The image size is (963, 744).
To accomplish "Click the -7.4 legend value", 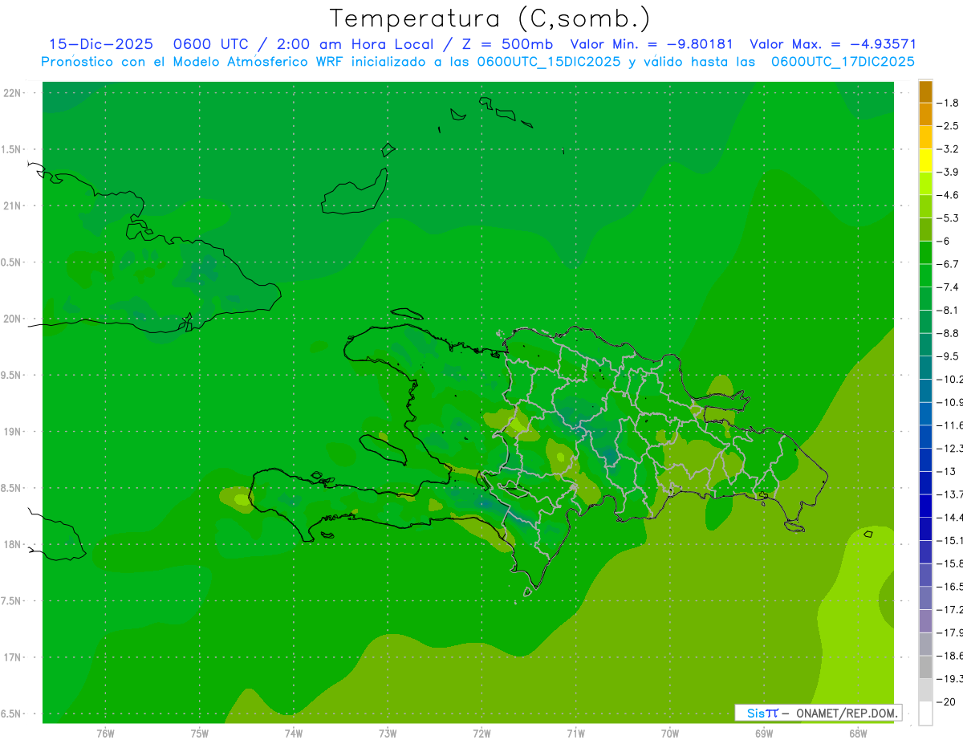I will point(948,287).
